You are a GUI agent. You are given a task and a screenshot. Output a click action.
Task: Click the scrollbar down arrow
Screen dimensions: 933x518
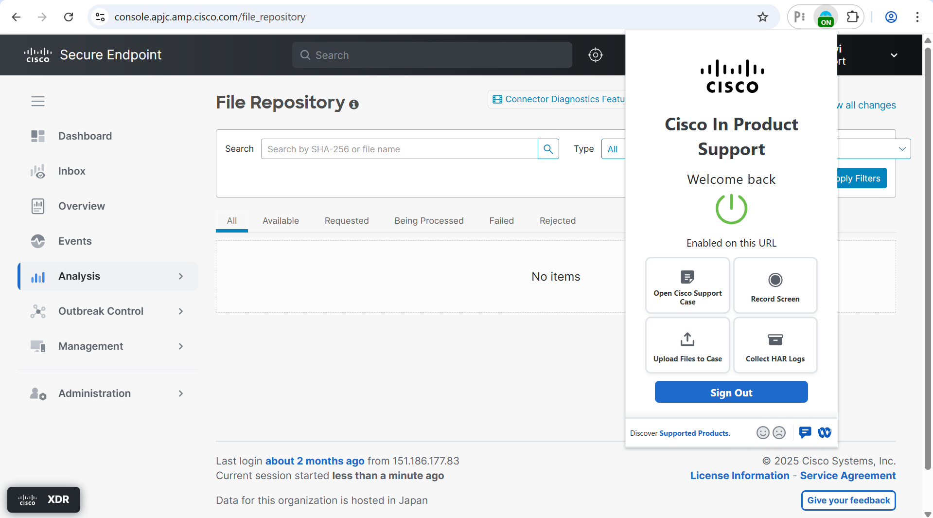[928, 514]
